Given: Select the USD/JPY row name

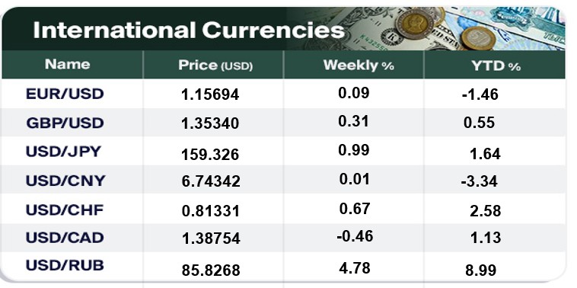Looking at the screenshot, I should coord(63,152).
